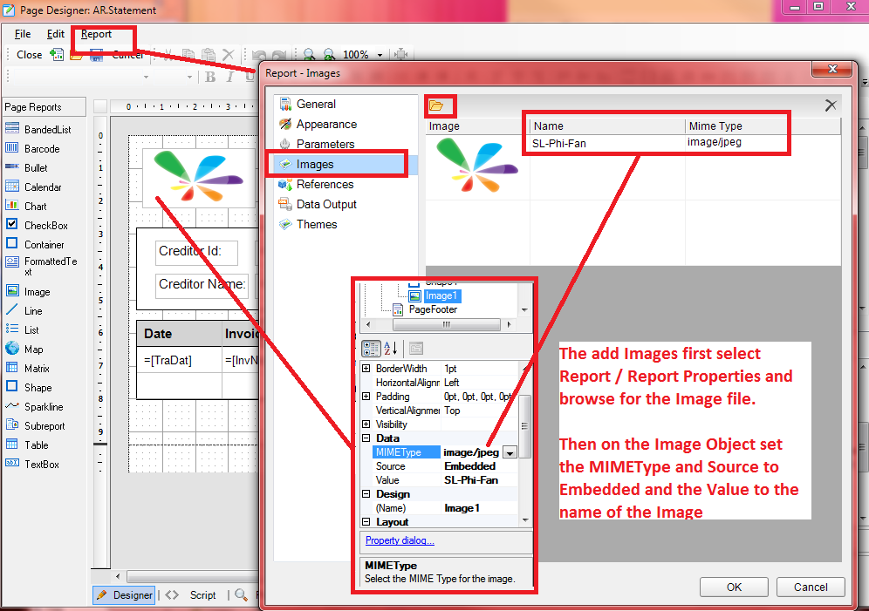The image size is (869, 611).
Task: Select the BandedList report item
Action: coord(38,130)
